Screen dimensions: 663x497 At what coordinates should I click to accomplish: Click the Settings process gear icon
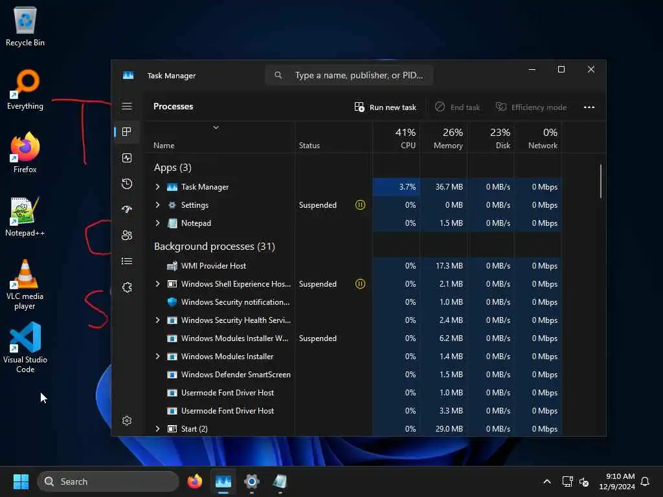click(172, 205)
